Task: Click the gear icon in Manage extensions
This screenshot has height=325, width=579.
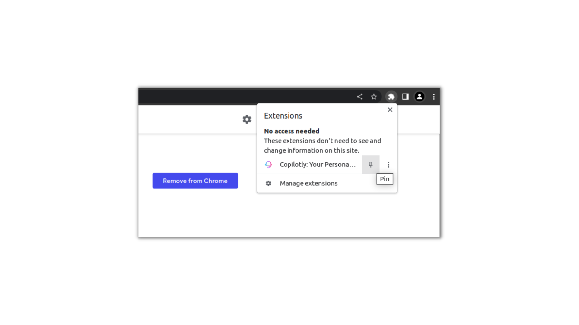Action: [x=268, y=183]
